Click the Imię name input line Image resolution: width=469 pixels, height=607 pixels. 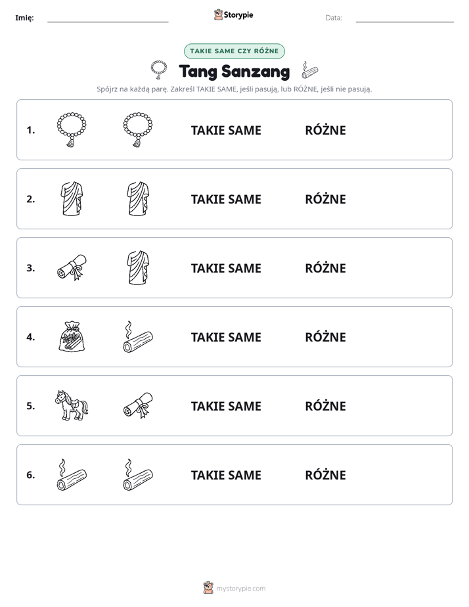click(108, 18)
